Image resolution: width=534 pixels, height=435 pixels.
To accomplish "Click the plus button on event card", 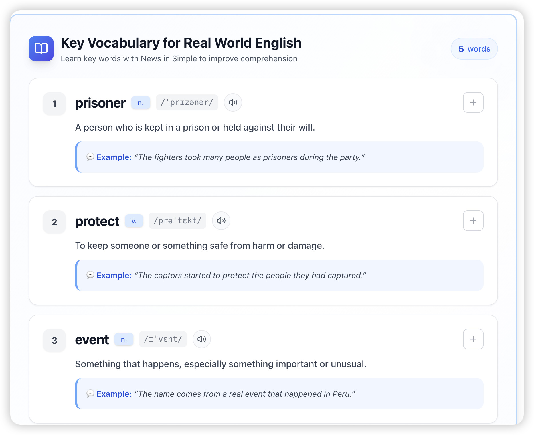I will [x=473, y=339].
